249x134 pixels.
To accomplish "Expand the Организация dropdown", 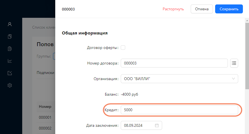I will tap(179, 79).
